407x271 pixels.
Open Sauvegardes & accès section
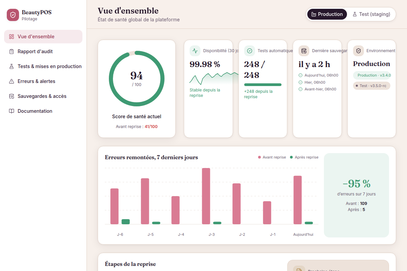[43, 96]
